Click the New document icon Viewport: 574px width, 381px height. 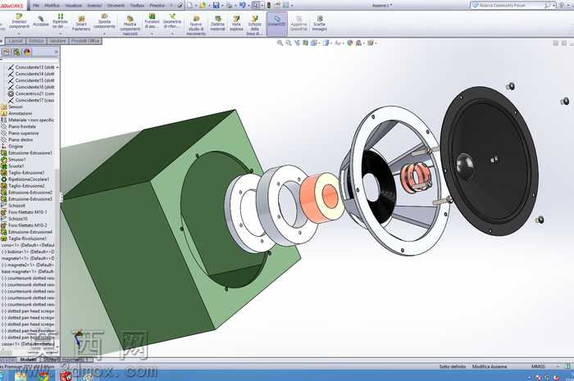189,5
